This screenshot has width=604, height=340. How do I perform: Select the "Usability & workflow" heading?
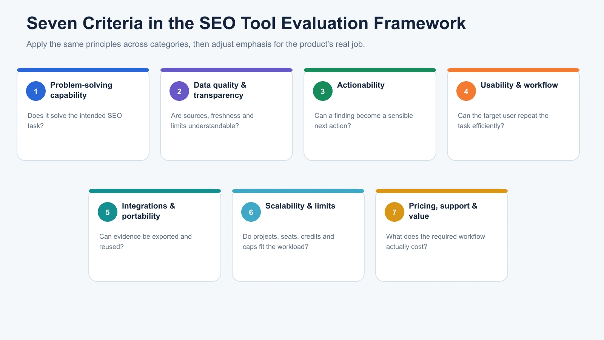pos(519,85)
